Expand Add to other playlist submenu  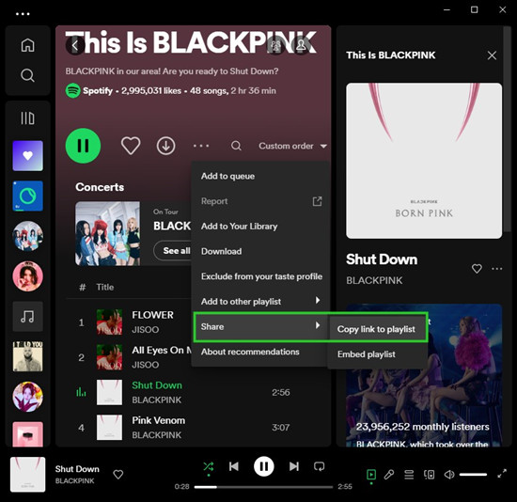pyautogui.click(x=260, y=302)
